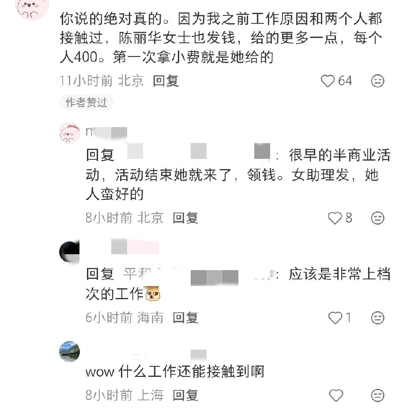Reply to the 6小时前 海南 comment
The height and width of the screenshot is (414, 407).
(185, 318)
